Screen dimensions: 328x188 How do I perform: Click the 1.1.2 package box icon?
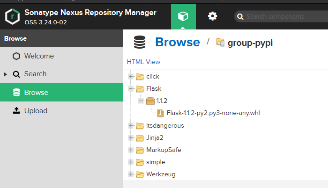click(150, 101)
